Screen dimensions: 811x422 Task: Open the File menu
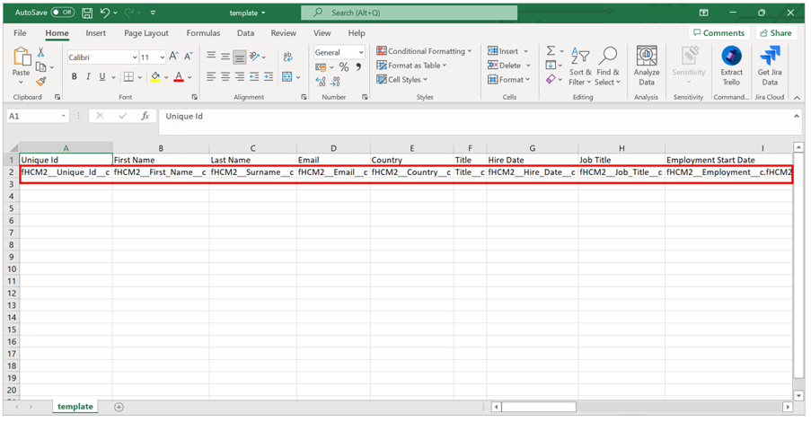click(20, 33)
